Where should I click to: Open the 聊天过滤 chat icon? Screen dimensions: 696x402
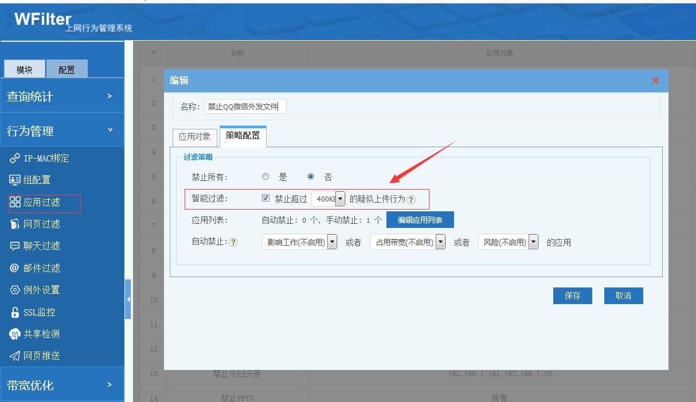15,246
